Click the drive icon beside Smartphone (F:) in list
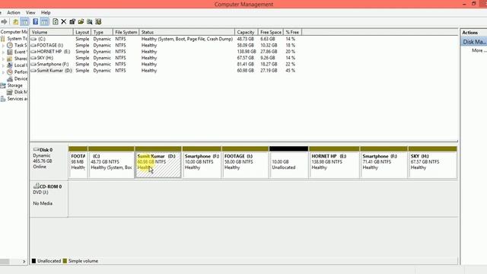487x274 pixels. 33,64
